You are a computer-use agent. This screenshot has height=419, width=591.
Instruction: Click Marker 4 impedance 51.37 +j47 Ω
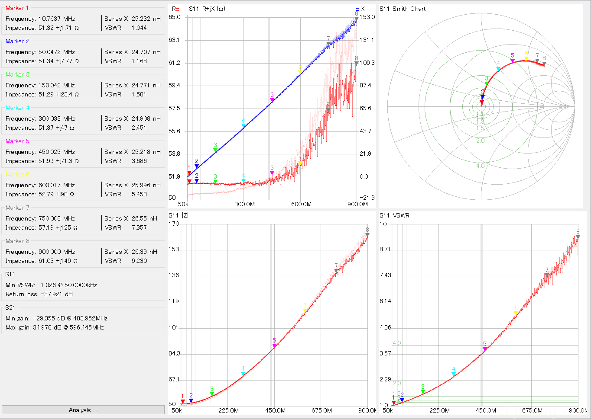click(x=56, y=128)
